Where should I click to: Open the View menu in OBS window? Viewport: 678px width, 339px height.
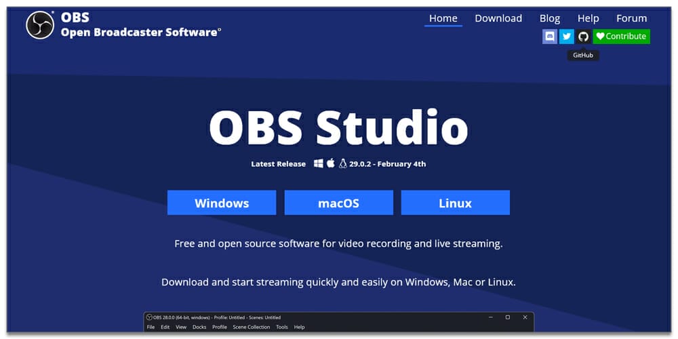[x=181, y=327]
